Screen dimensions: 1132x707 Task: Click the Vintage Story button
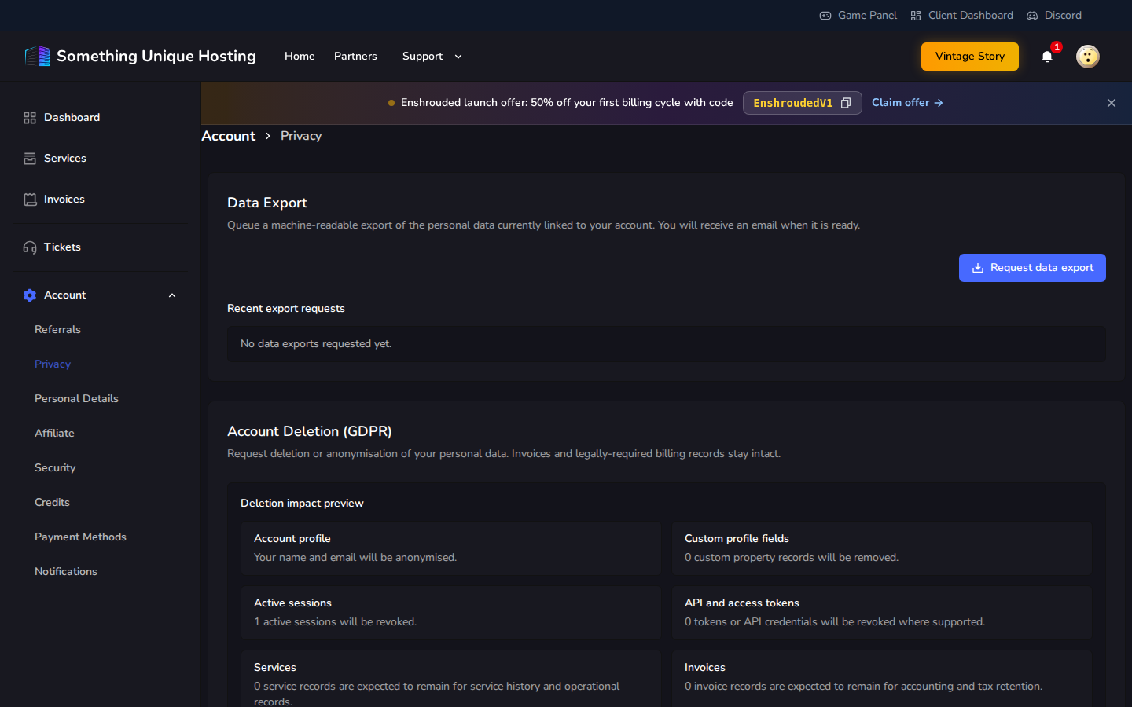point(970,57)
